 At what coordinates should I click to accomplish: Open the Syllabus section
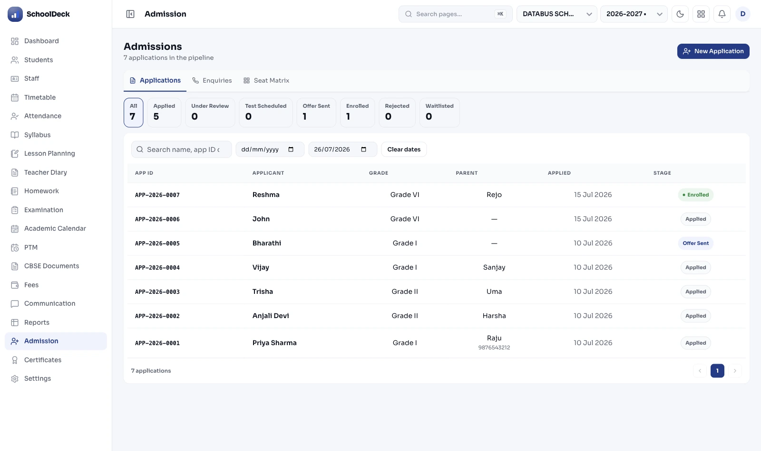click(x=56, y=135)
